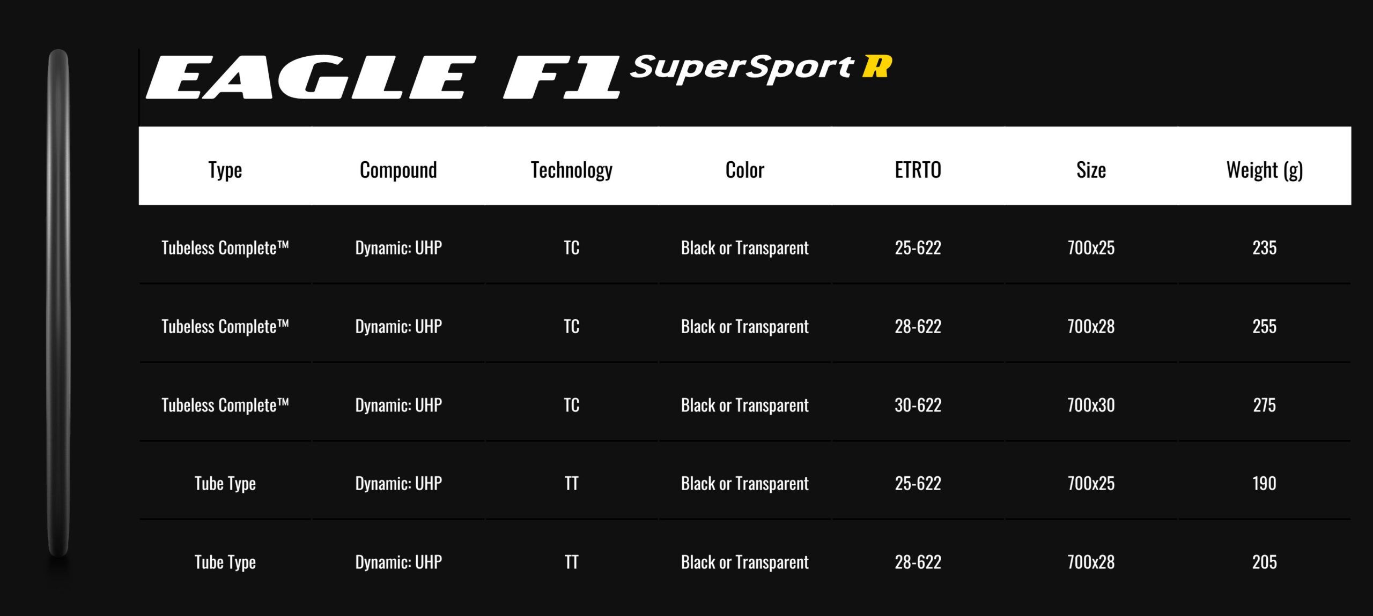The width and height of the screenshot is (1373, 616).
Task: Select the ETRTO column header
Action: tap(918, 170)
